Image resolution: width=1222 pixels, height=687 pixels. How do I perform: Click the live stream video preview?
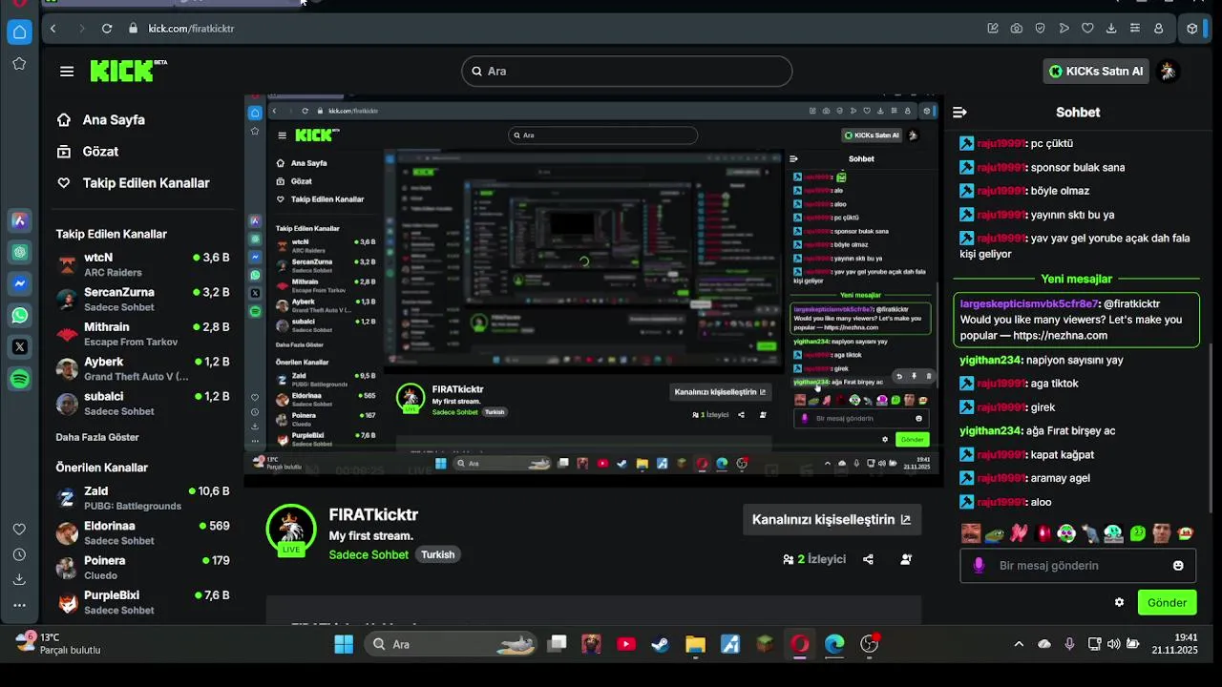(594, 290)
